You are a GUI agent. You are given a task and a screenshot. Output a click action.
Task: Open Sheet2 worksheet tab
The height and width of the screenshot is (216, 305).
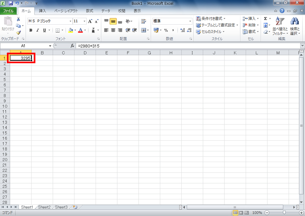coord(44,207)
